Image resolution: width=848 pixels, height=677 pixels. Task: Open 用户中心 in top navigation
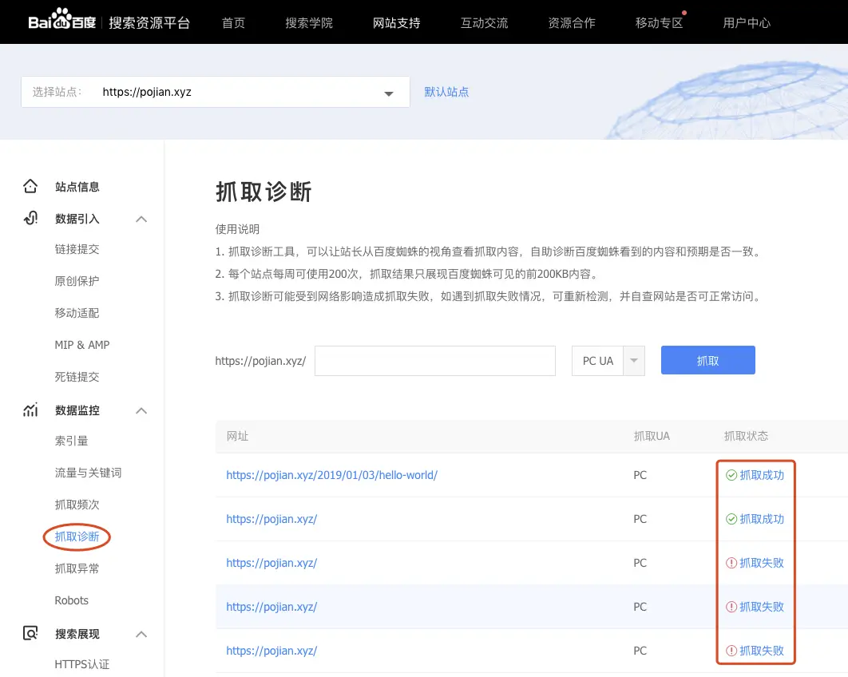[747, 22]
